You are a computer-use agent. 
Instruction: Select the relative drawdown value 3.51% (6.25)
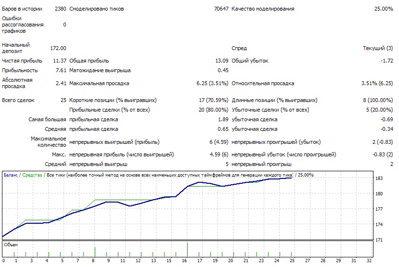click(377, 83)
